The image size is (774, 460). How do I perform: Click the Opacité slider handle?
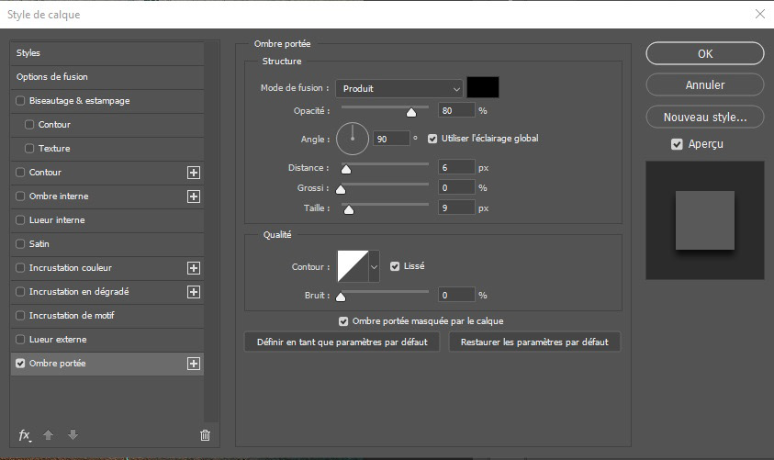point(411,113)
